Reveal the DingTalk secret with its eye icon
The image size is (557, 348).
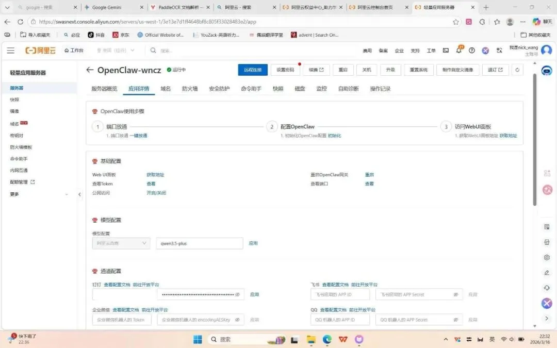click(x=237, y=294)
